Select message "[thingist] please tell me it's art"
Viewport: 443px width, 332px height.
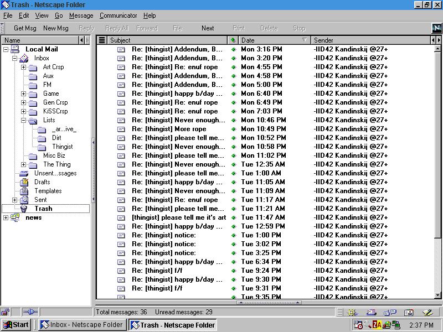tap(178, 217)
